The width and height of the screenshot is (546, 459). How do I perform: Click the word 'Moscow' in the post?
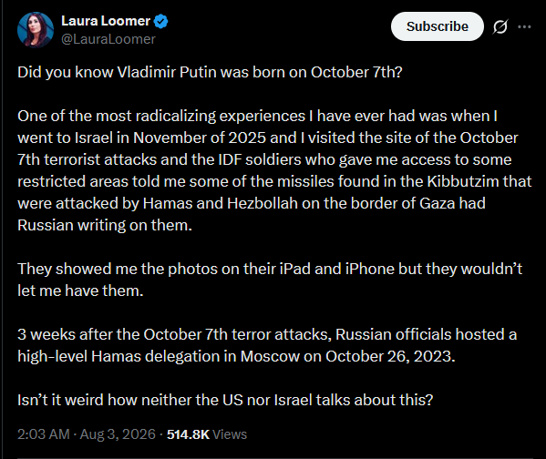coord(270,356)
